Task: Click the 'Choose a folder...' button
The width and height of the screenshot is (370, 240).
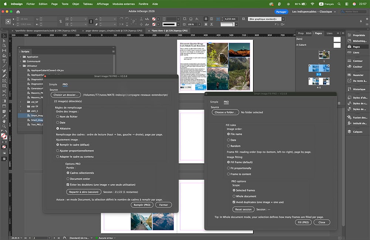Action: tap(225, 112)
